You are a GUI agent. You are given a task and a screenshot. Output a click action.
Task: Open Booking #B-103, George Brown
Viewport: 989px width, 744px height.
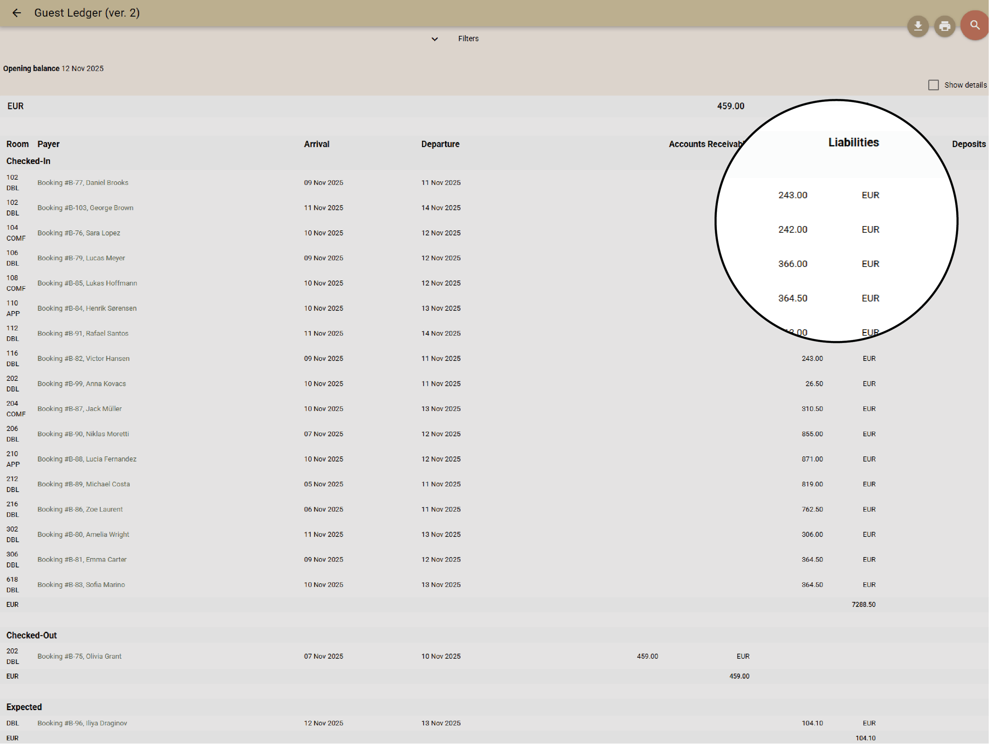point(85,207)
